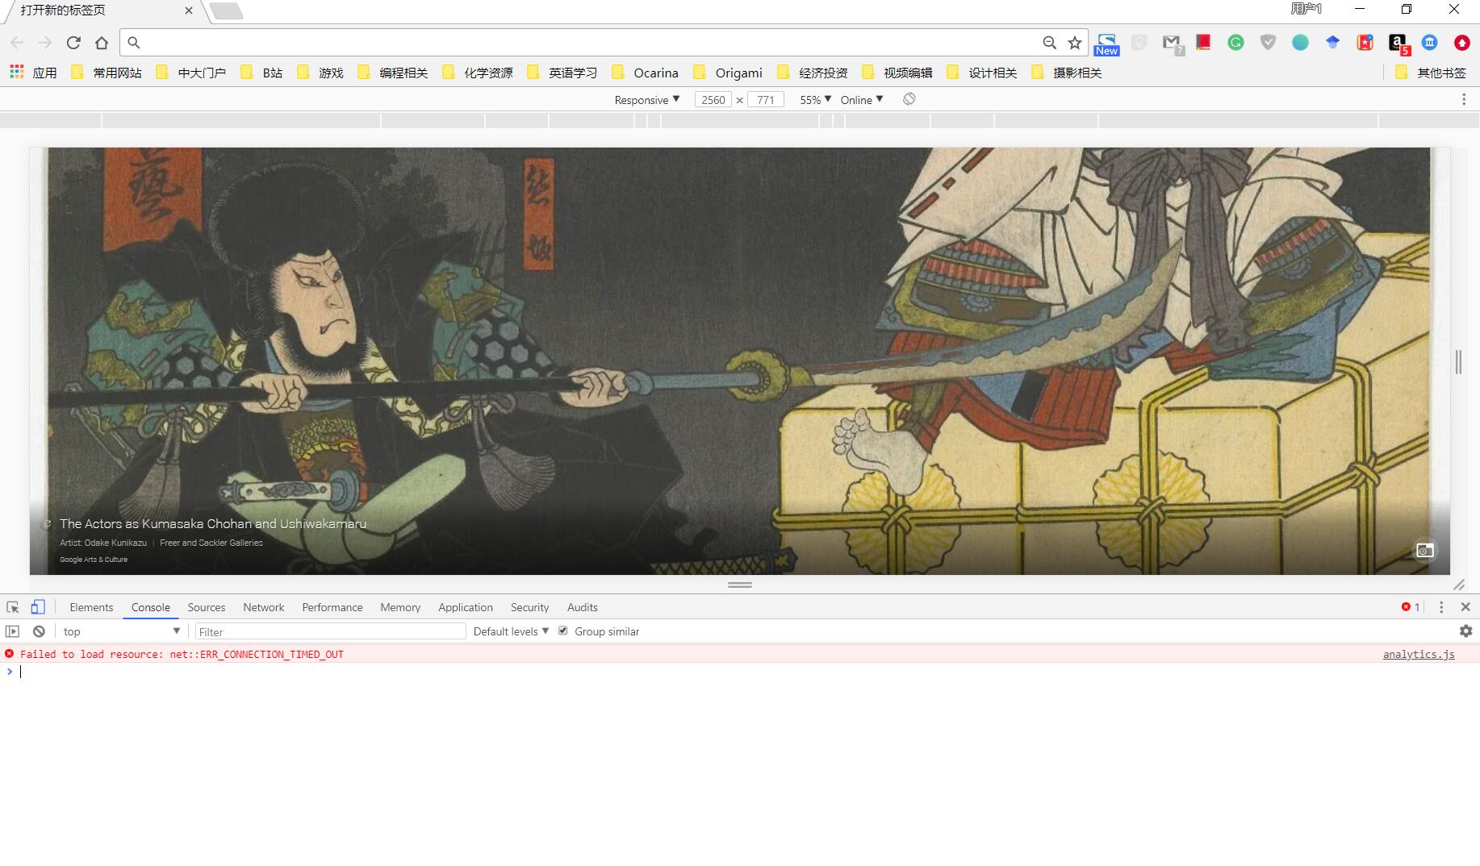Open the Amazon assistant extension

(1398, 44)
